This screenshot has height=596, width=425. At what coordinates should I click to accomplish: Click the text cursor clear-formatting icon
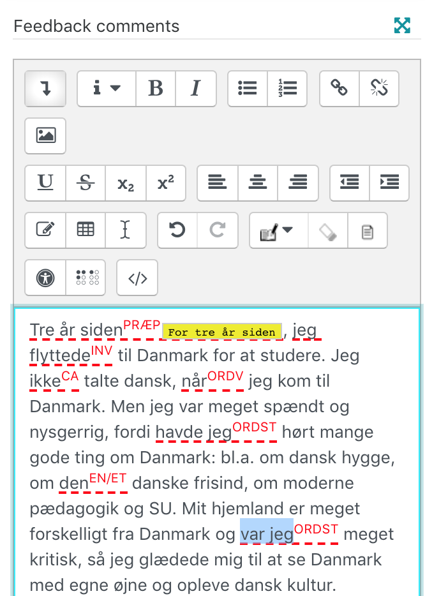click(126, 230)
